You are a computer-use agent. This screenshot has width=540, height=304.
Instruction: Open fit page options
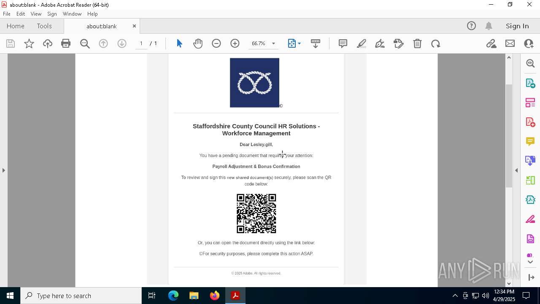click(x=294, y=43)
